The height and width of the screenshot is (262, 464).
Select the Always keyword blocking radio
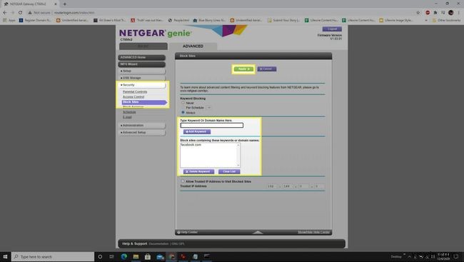coord(183,113)
